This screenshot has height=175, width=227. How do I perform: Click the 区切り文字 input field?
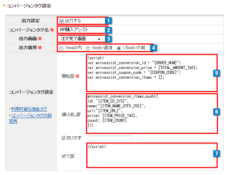110,138
